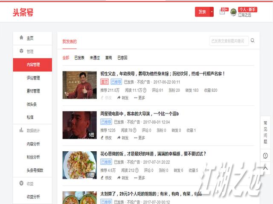This screenshot has height=204, width=273.
Task: Click 修改 on the 周星驰电影 article
Action: tap(106, 138)
